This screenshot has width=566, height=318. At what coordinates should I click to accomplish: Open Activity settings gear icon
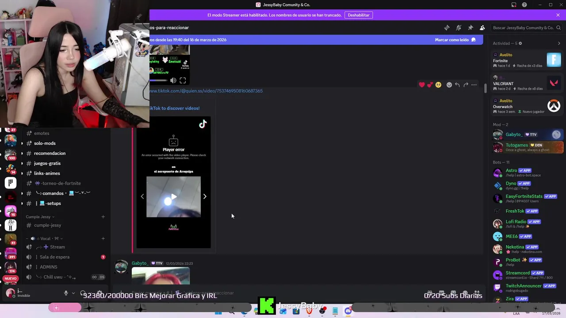(x=520, y=43)
